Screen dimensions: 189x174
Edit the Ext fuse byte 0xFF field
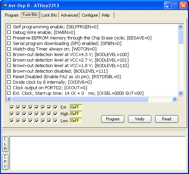pyautogui.click(x=76, y=107)
